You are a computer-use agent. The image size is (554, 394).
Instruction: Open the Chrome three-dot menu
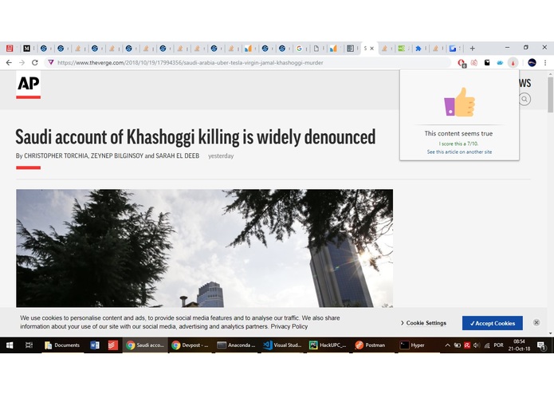tap(545, 62)
